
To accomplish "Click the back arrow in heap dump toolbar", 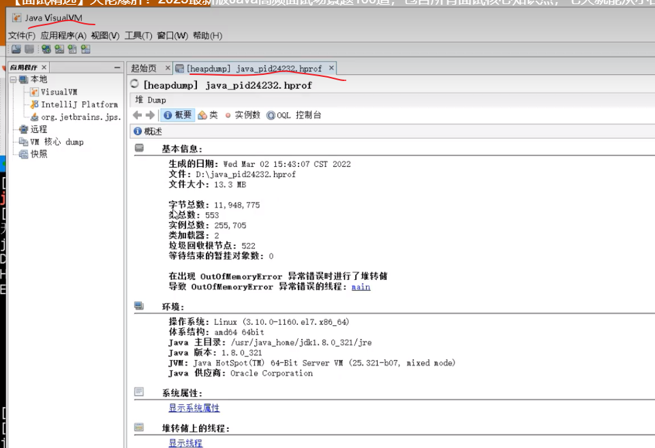I will pyautogui.click(x=137, y=115).
